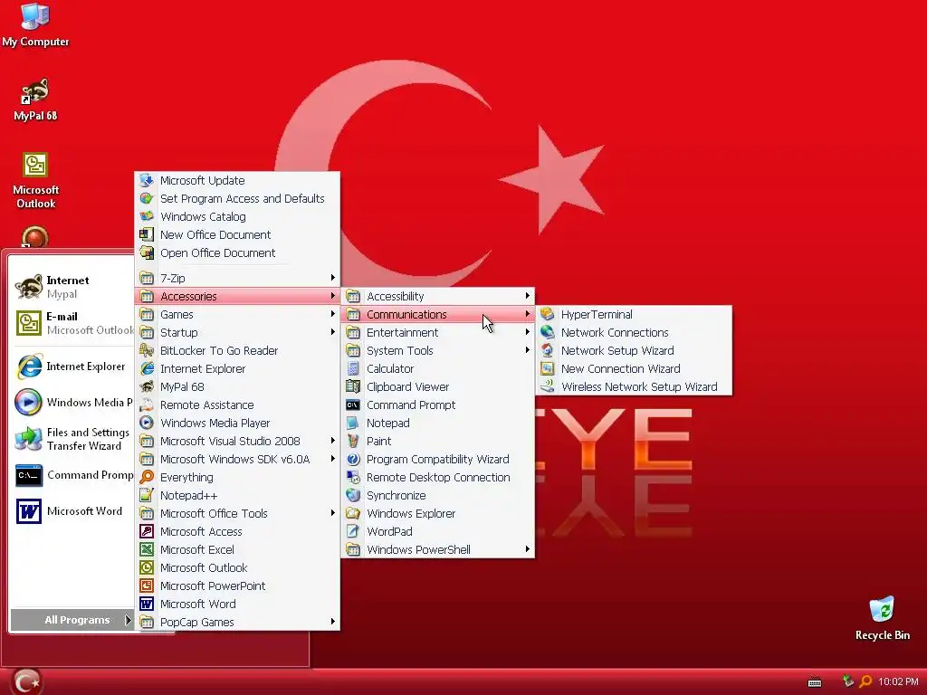
Task: Open Set Program Access and Defaults
Action: pos(238,198)
